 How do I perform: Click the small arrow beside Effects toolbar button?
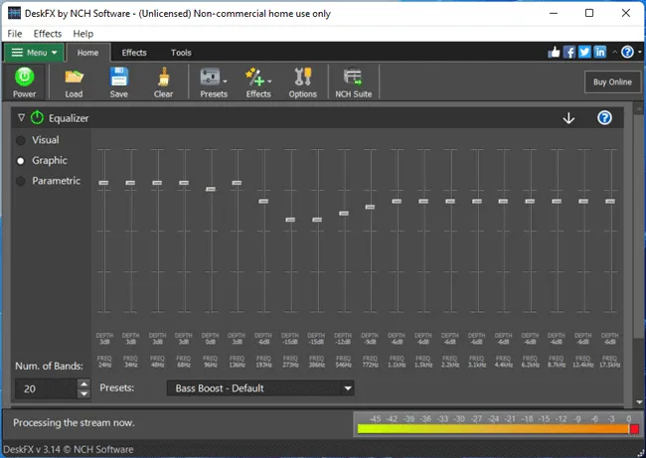click(x=269, y=81)
